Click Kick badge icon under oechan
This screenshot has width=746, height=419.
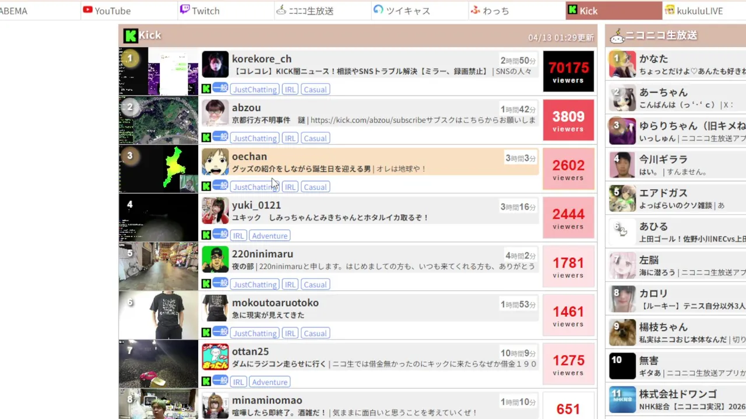click(206, 187)
